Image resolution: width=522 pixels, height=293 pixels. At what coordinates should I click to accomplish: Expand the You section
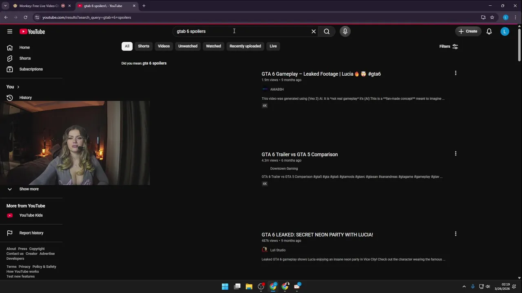pyautogui.click(x=13, y=87)
